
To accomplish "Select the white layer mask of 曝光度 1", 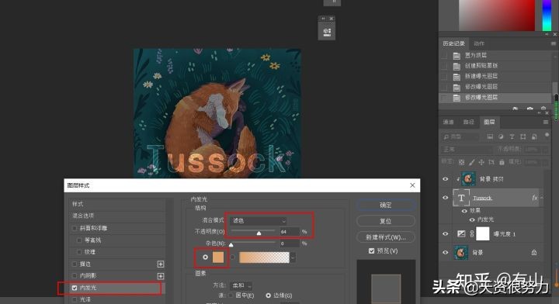I will click(x=483, y=234).
